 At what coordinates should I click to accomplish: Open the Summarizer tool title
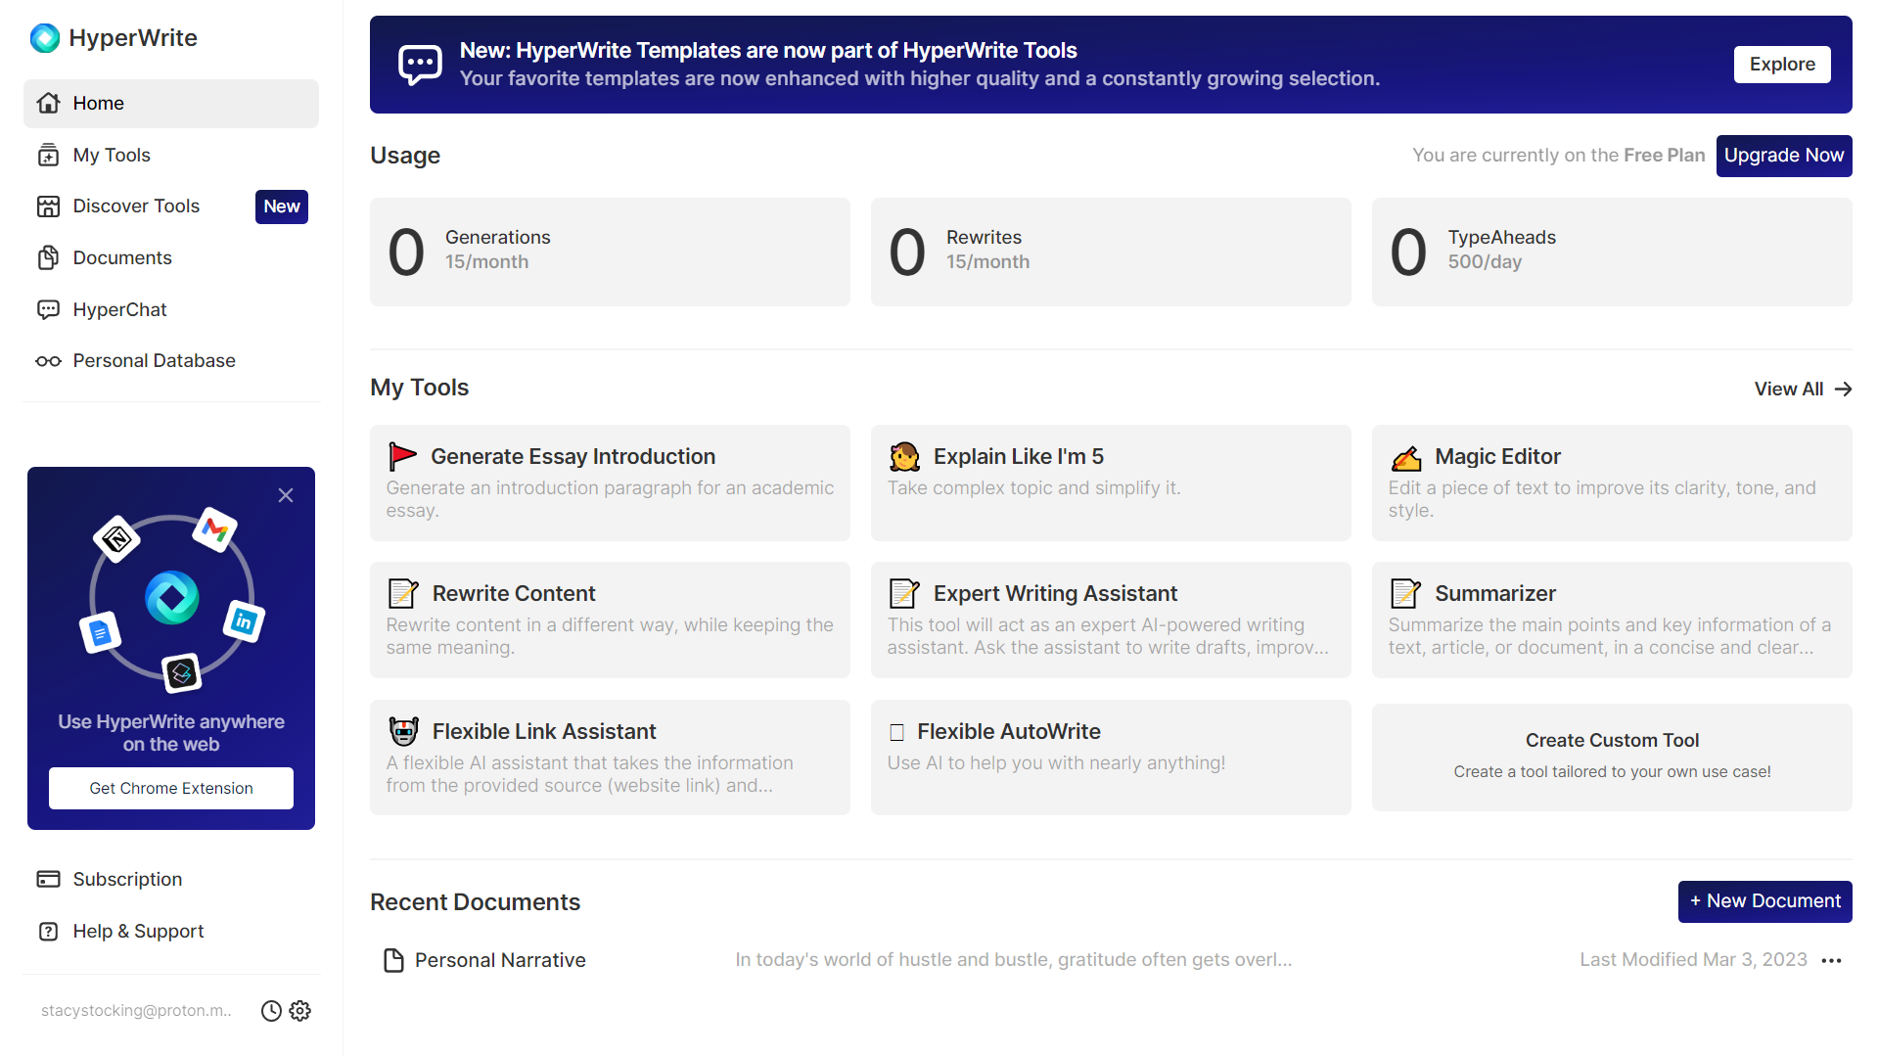click(x=1495, y=594)
